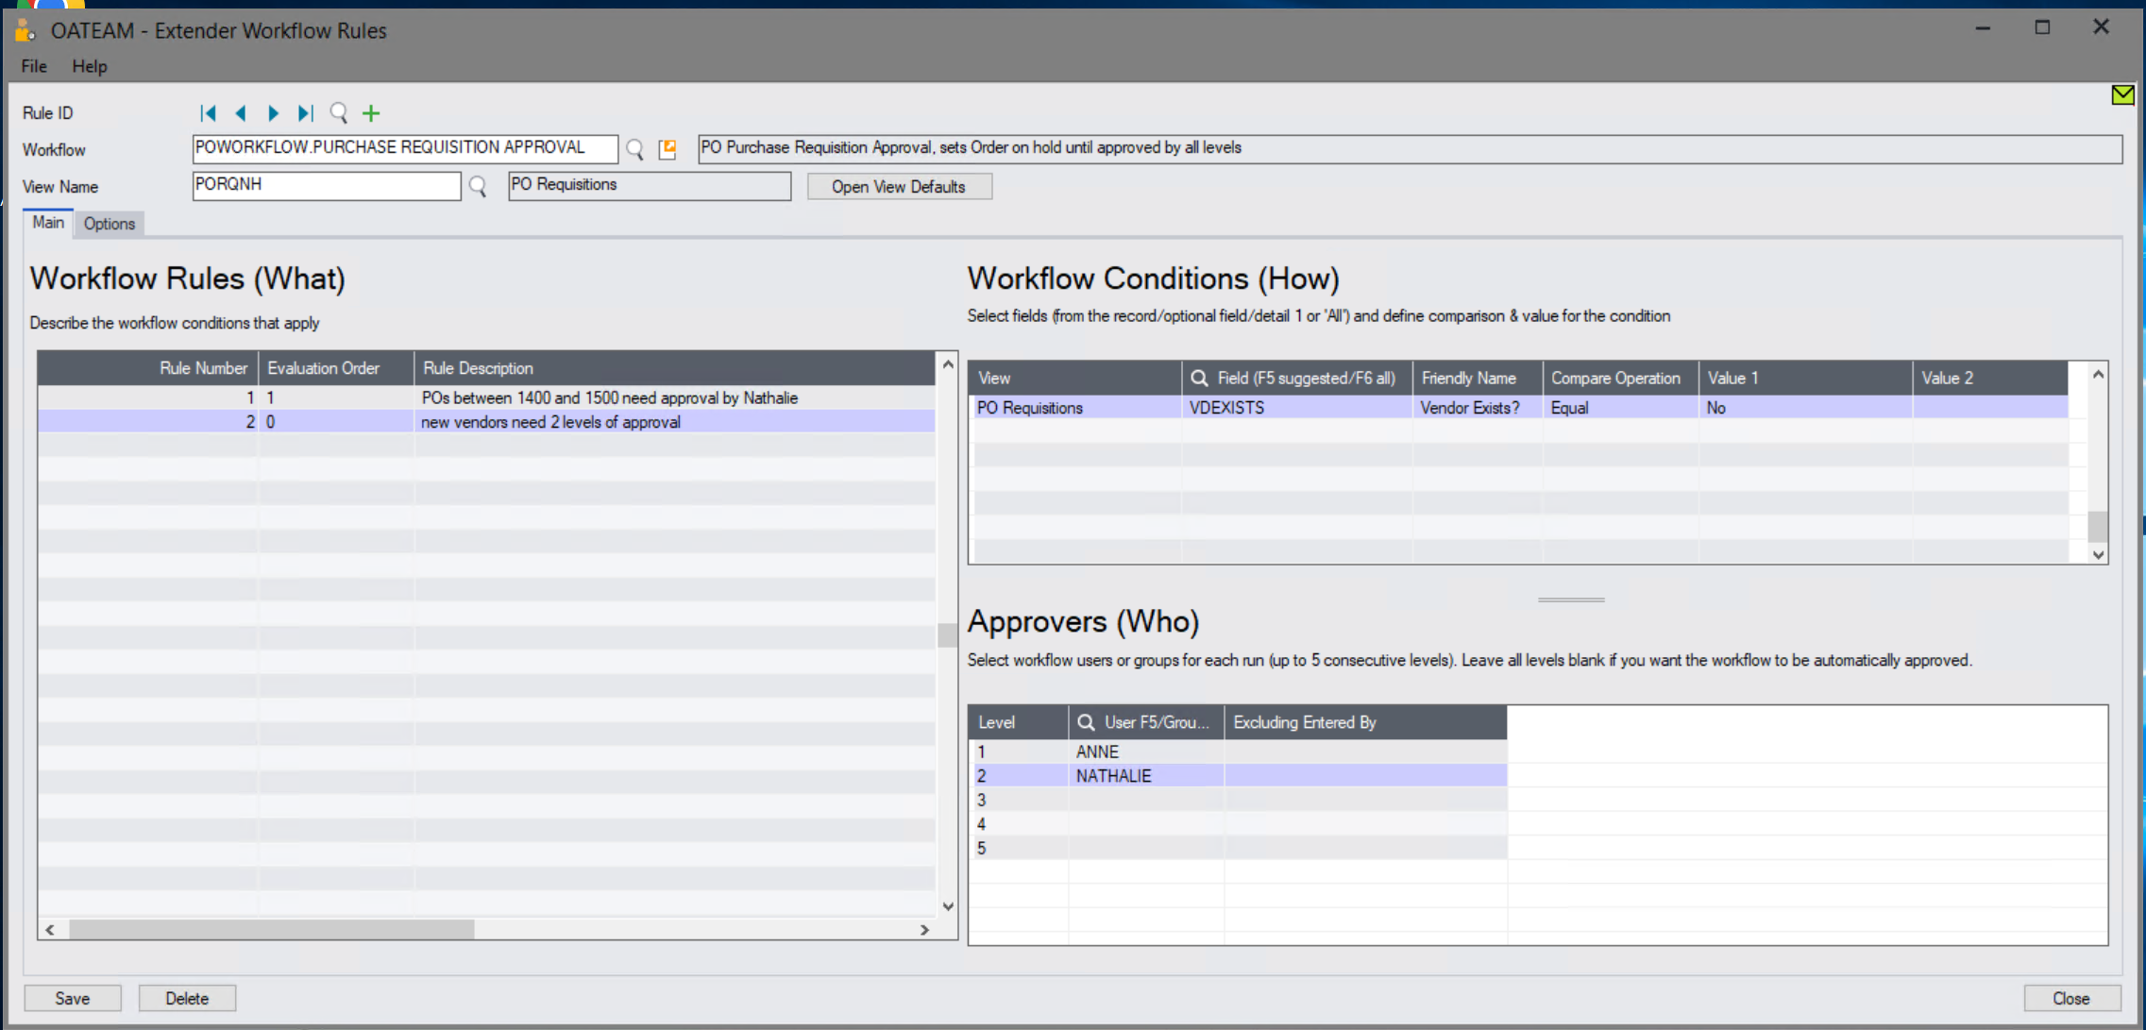Click Excluding Entered By column header

pos(1365,722)
